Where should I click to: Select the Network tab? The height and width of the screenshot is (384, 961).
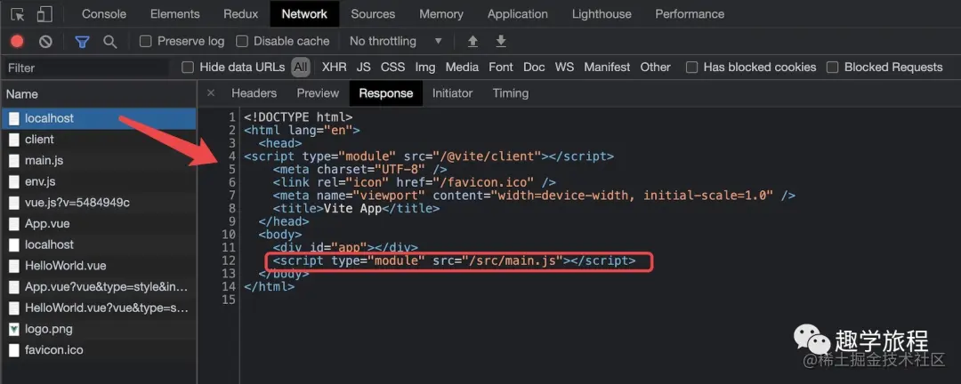pyautogui.click(x=304, y=14)
